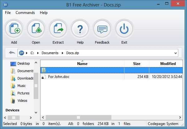The height and width of the screenshot is (129, 187).
Task: Click sidebar scroll up arrow
Action: pos(36,62)
